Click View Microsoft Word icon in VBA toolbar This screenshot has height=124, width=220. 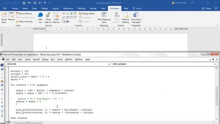(x=2, y=65)
